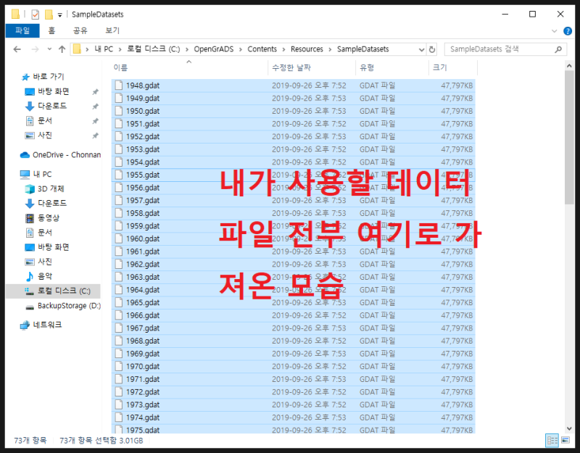Toggle the pin on 사진 in Quick access
This screenshot has width=580, height=453.
[94, 136]
